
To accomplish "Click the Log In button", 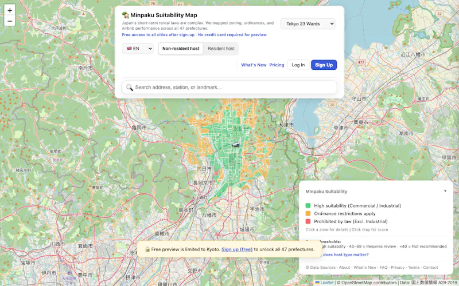I will pyautogui.click(x=298, y=65).
